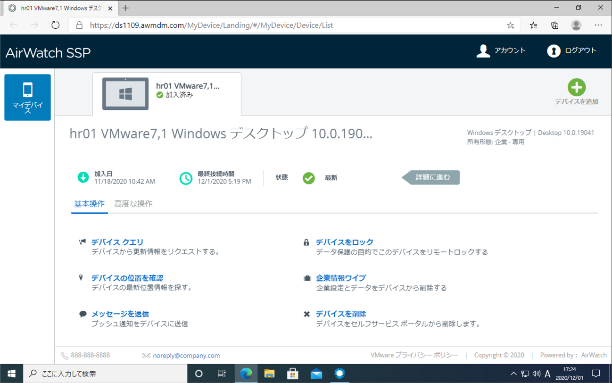Open browser collections icon
The width and height of the screenshot is (612, 383).
coord(554,25)
